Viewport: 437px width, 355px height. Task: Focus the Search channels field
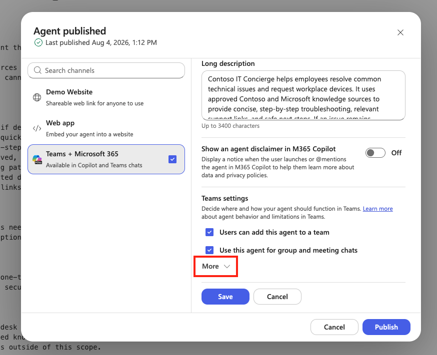point(106,70)
